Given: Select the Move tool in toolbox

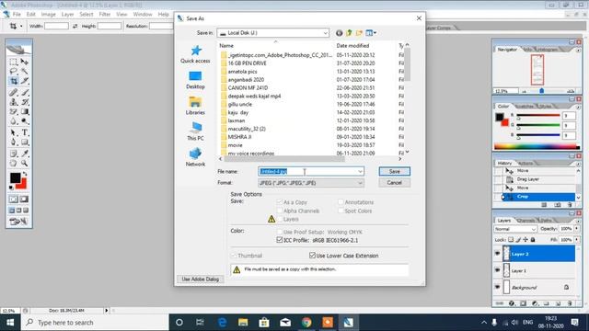Looking at the screenshot, I should click(25, 62).
